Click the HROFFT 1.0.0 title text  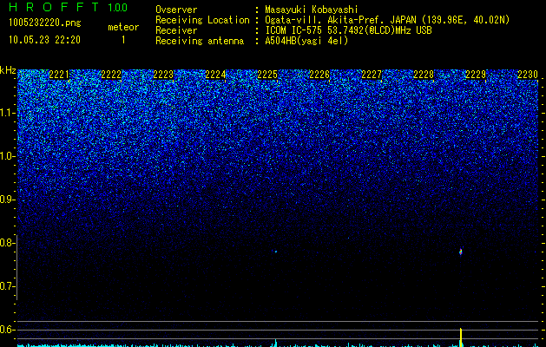68,7
